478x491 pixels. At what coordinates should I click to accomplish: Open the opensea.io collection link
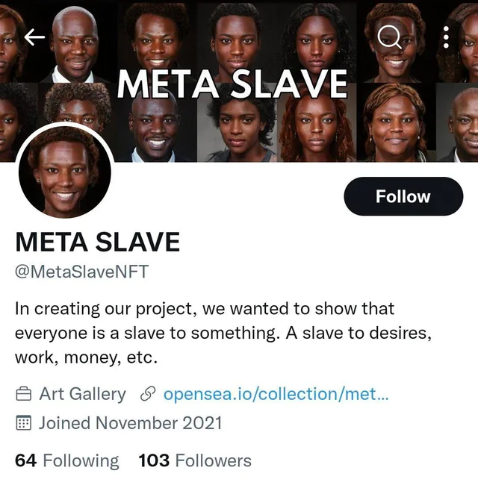276,393
